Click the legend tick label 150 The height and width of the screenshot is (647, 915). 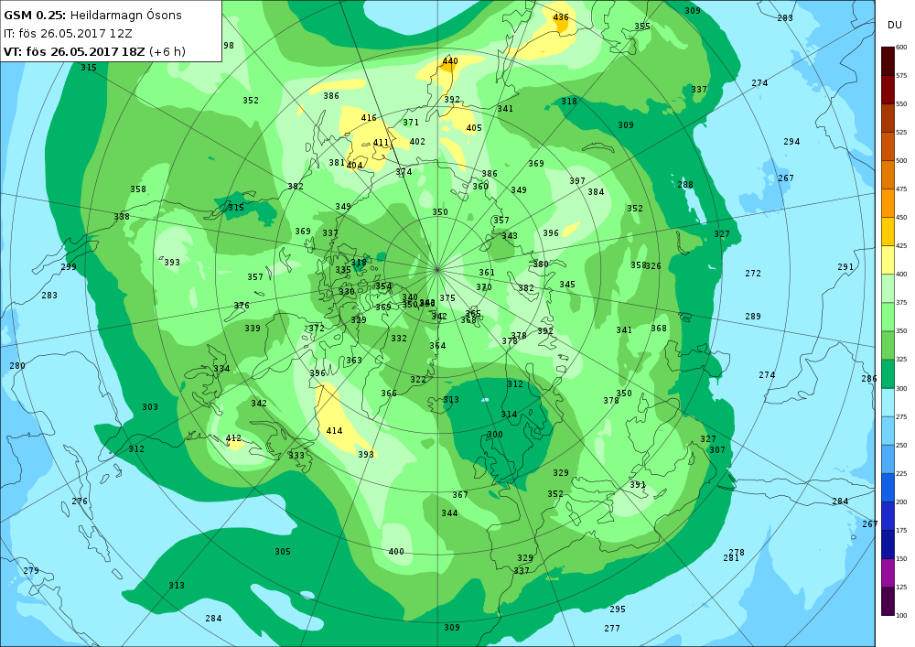[901, 559]
